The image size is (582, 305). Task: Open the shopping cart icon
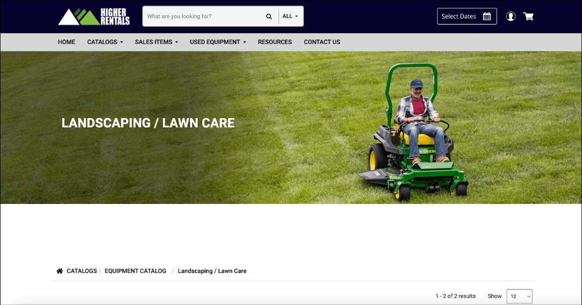coord(528,16)
